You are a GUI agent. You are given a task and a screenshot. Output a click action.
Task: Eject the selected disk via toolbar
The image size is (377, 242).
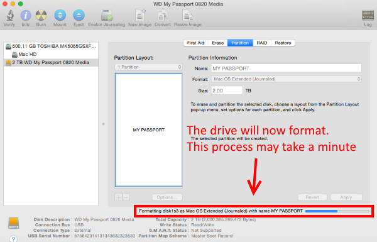click(x=79, y=15)
